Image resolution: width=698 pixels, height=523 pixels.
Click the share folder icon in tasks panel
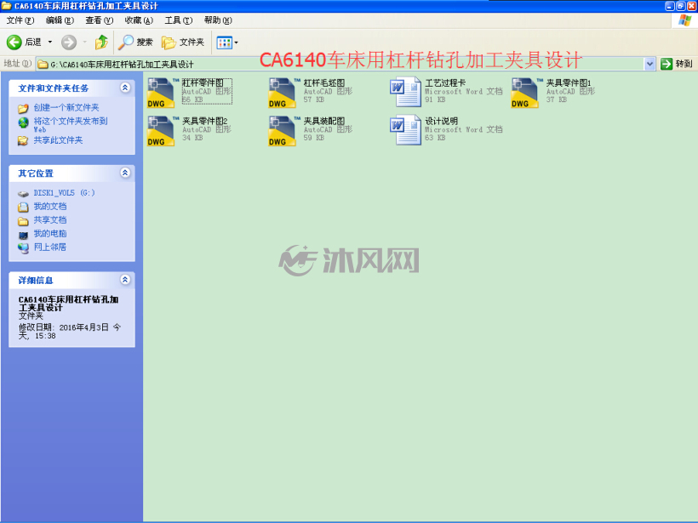pos(23,141)
